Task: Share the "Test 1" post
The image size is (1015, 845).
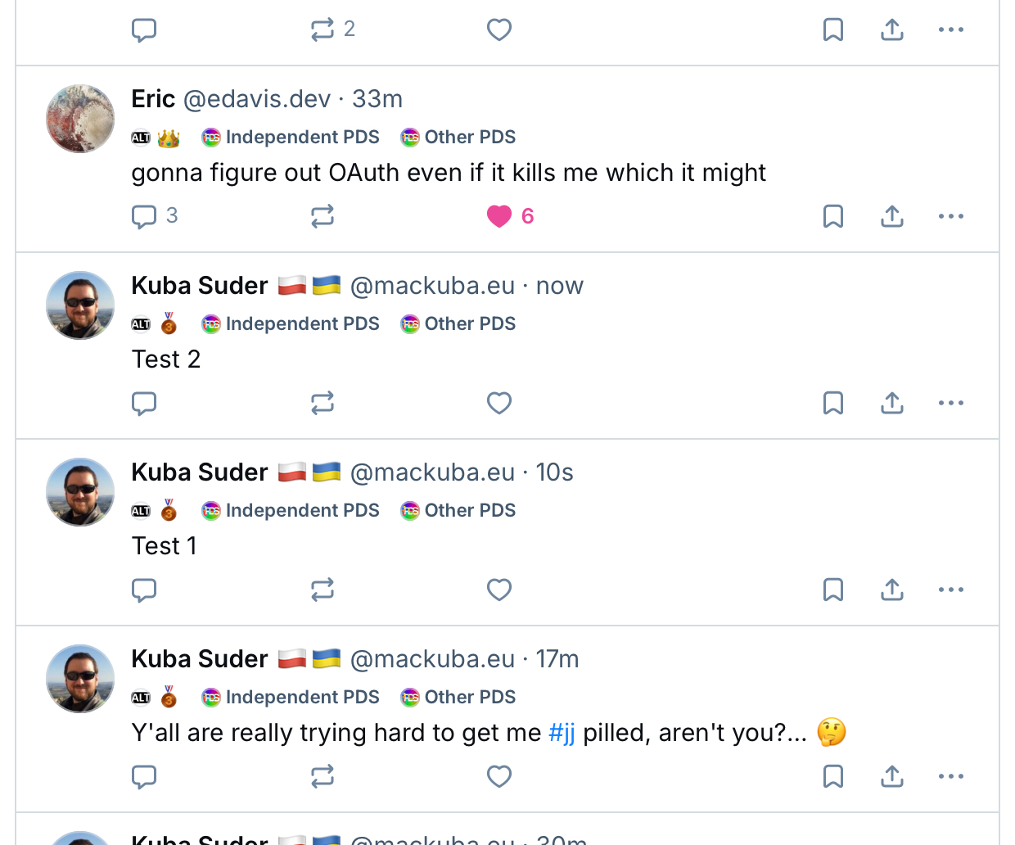Action: (x=892, y=590)
